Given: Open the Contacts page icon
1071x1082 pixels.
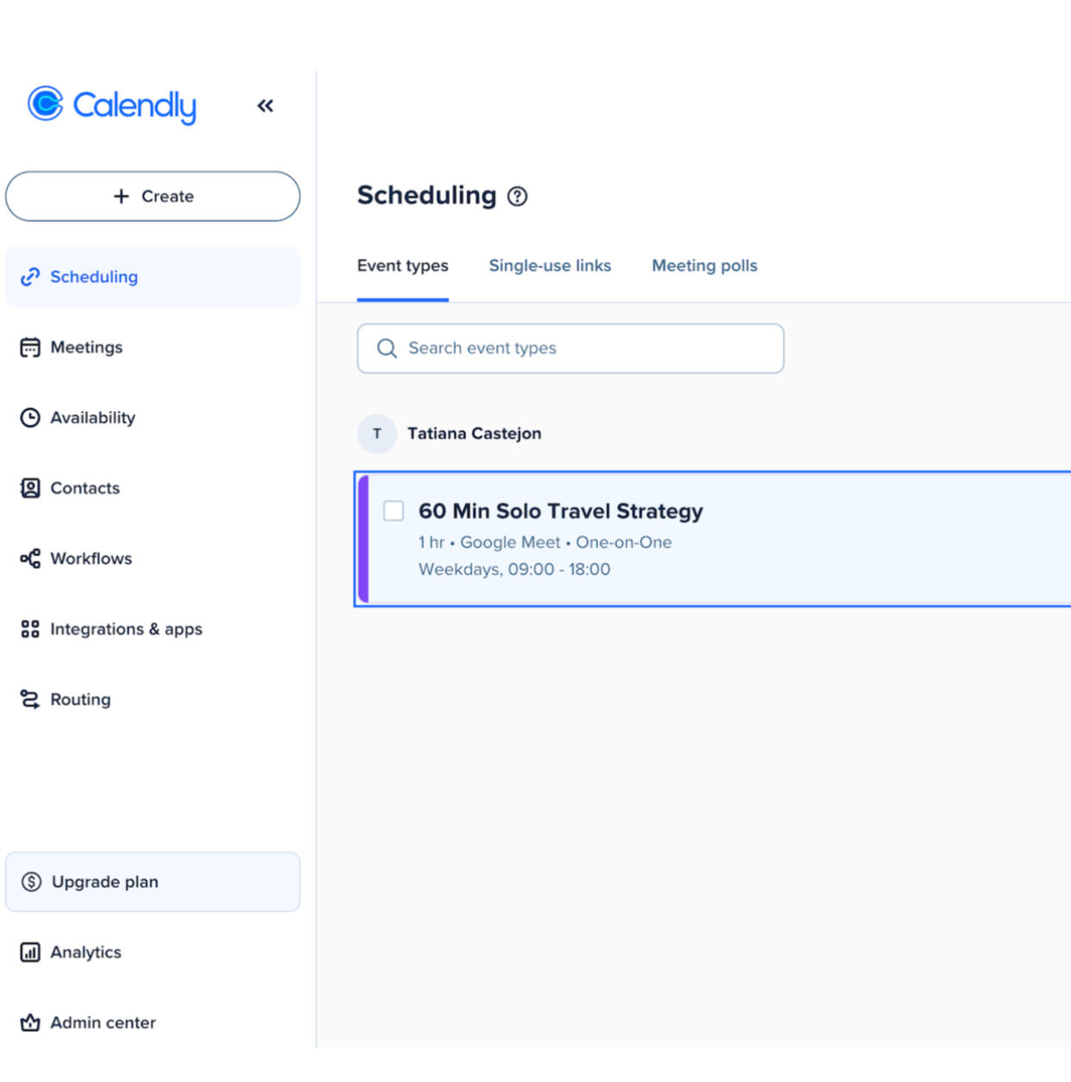Looking at the screenshot, I should (x=30, y=488).
